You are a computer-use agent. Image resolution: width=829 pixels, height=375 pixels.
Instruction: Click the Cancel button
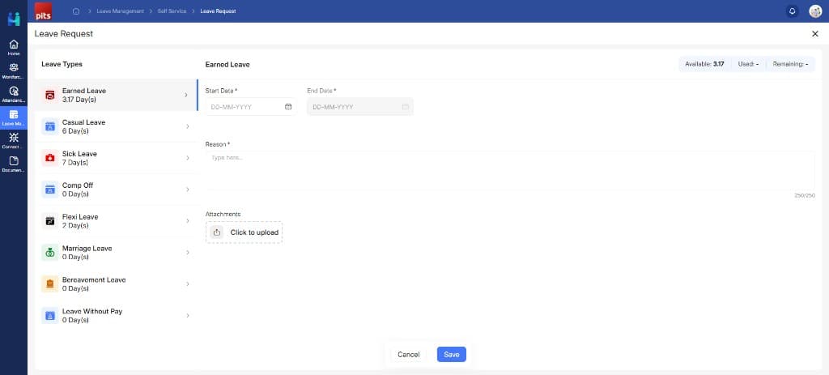[408, 355]
